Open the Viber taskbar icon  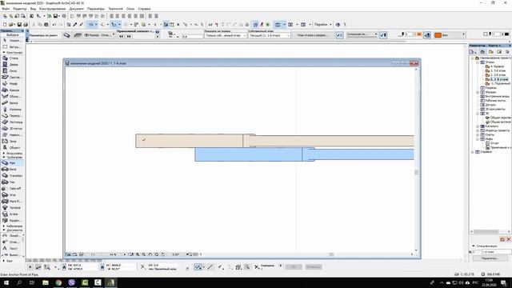[x=72, y=282]
